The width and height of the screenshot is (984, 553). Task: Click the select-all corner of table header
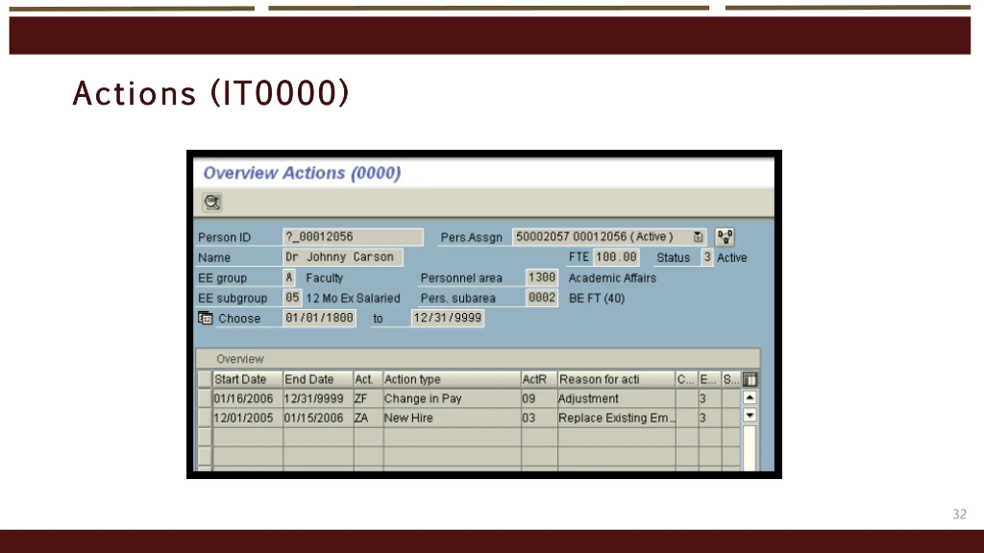[205, 379]
